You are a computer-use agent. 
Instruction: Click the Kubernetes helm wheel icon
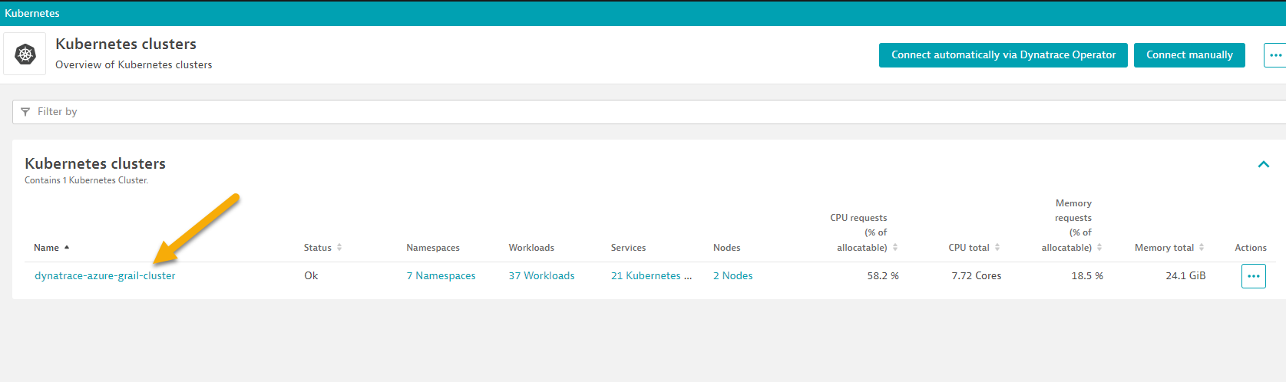click(x=25, y=54)
